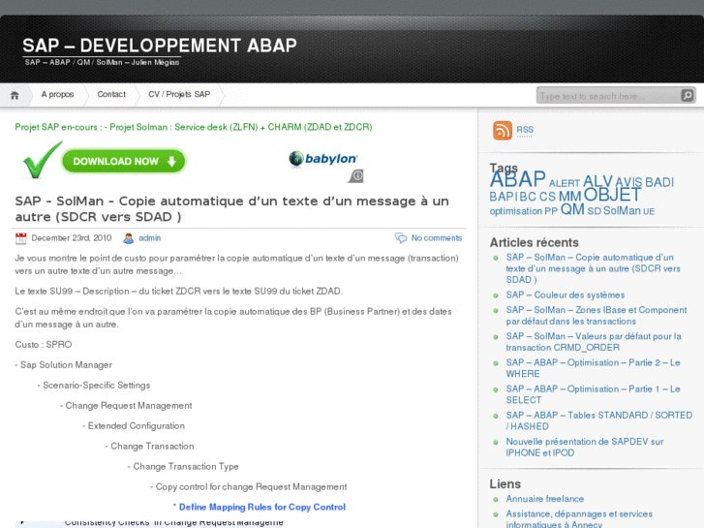
Task: Focus the search text field
Action: point(608,96)
